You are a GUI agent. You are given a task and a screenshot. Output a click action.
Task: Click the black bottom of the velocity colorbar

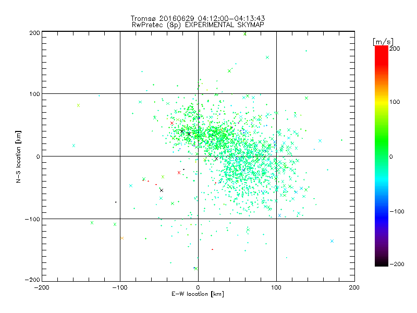(382, 263)
